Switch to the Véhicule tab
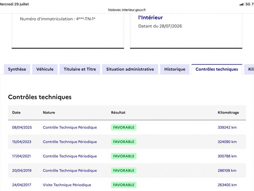 [45, 69]
